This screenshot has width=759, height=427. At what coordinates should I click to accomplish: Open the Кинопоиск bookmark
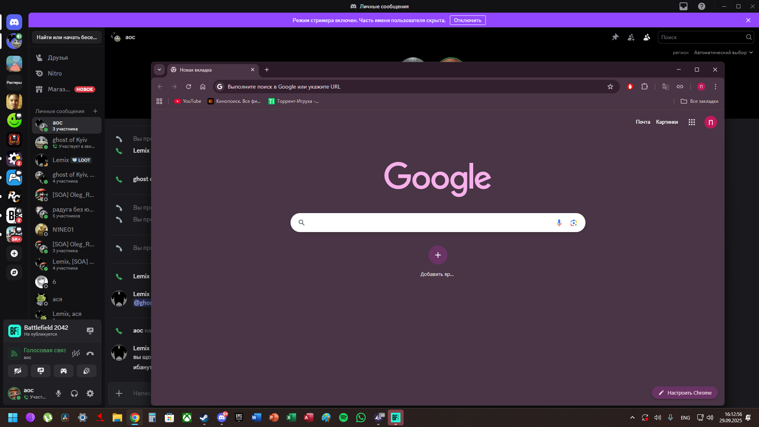pos(234,101)
